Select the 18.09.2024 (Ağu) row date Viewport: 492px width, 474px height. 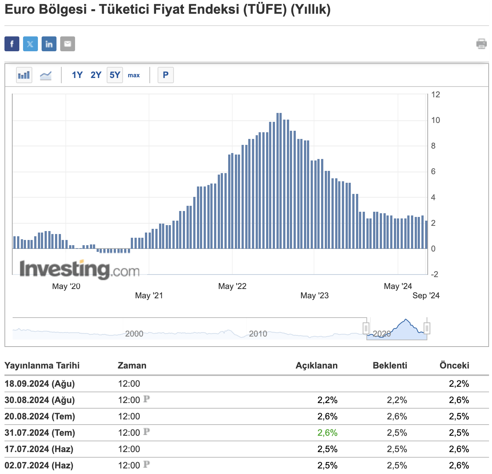40,384
